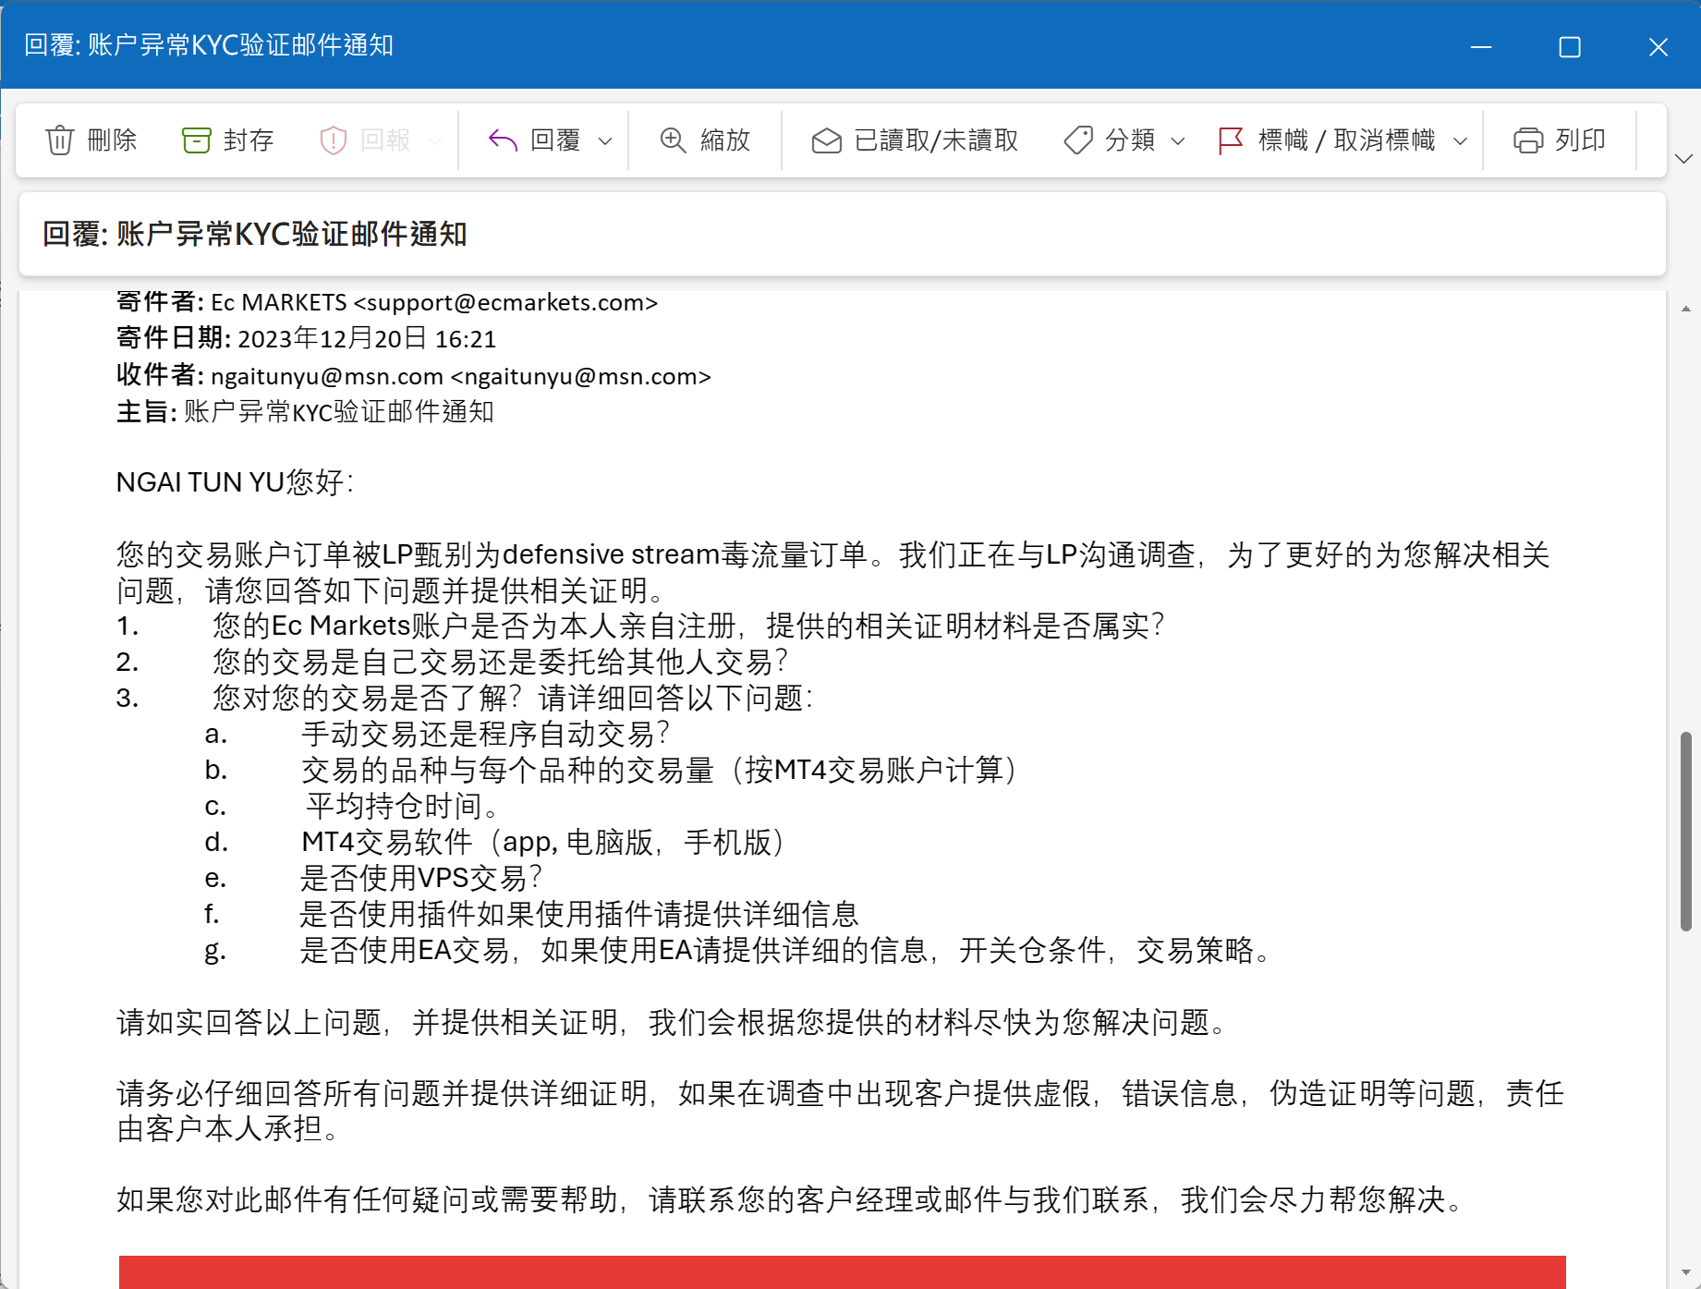This screenshot has width=1701, height=1289.
Task: Toggle the Flag / Unflag label
Action: point(1346,140)
